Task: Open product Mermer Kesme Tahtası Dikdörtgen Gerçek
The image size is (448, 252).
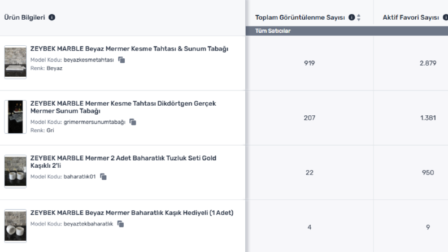Action: 123,107
